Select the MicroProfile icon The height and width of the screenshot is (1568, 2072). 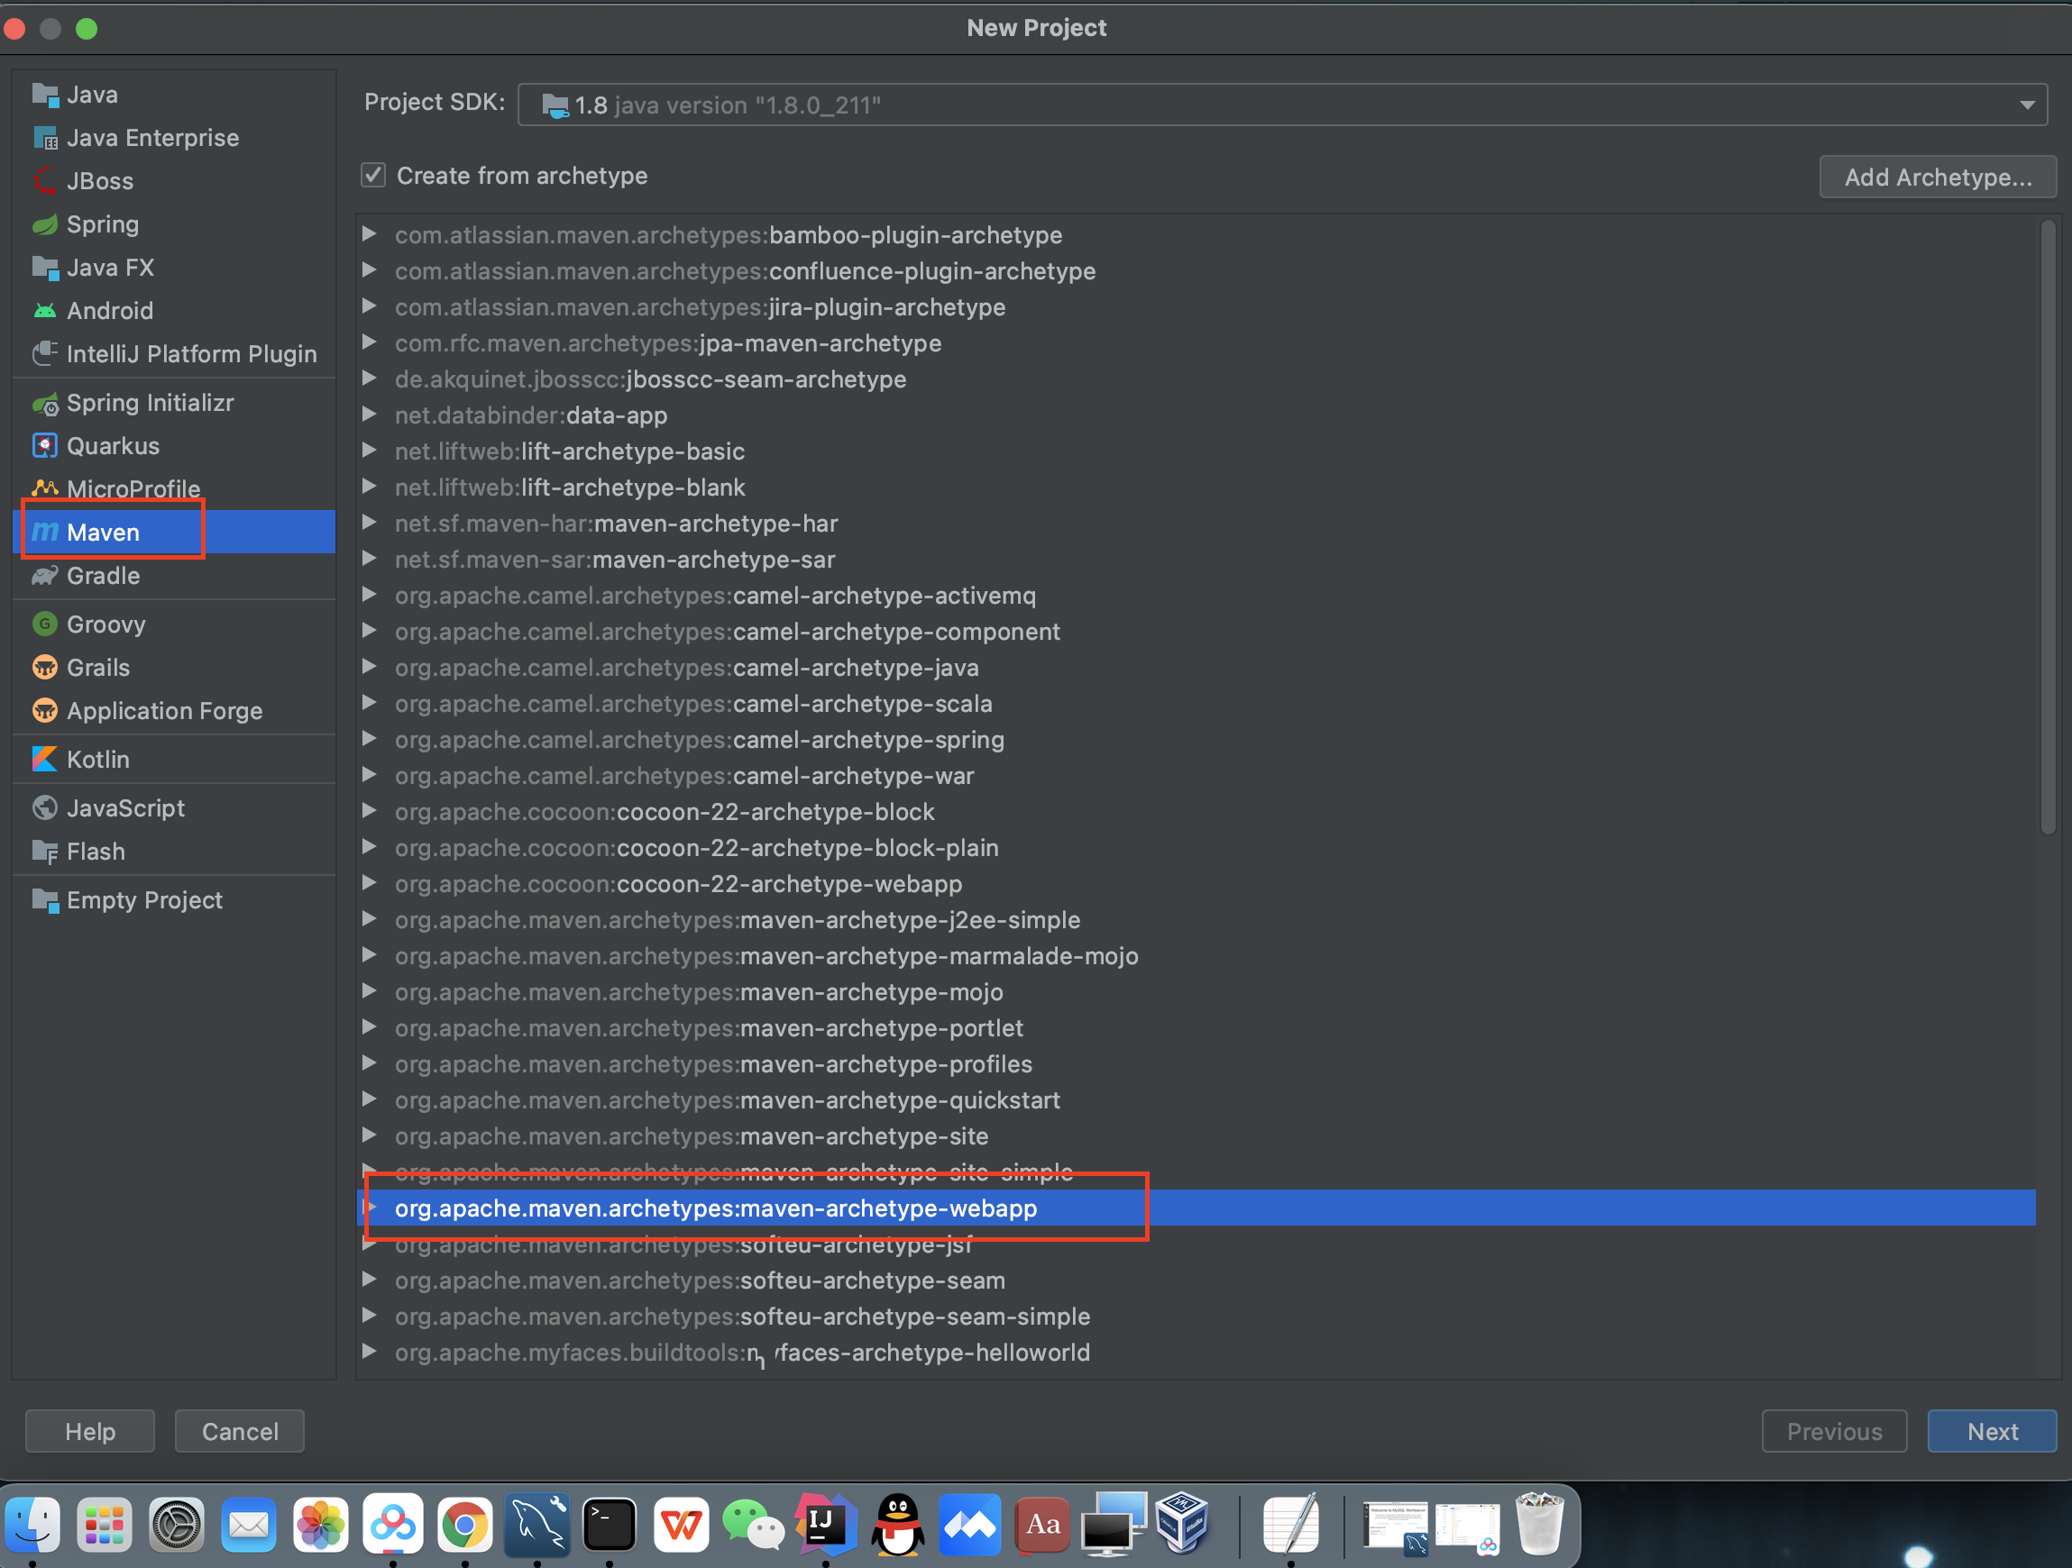(45, 488)
